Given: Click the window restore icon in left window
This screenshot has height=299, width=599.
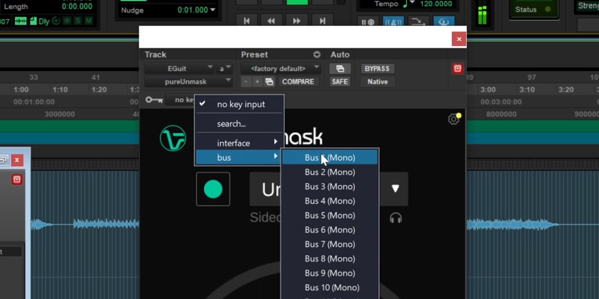Looking at the screenshot, I should coord(4,160).
